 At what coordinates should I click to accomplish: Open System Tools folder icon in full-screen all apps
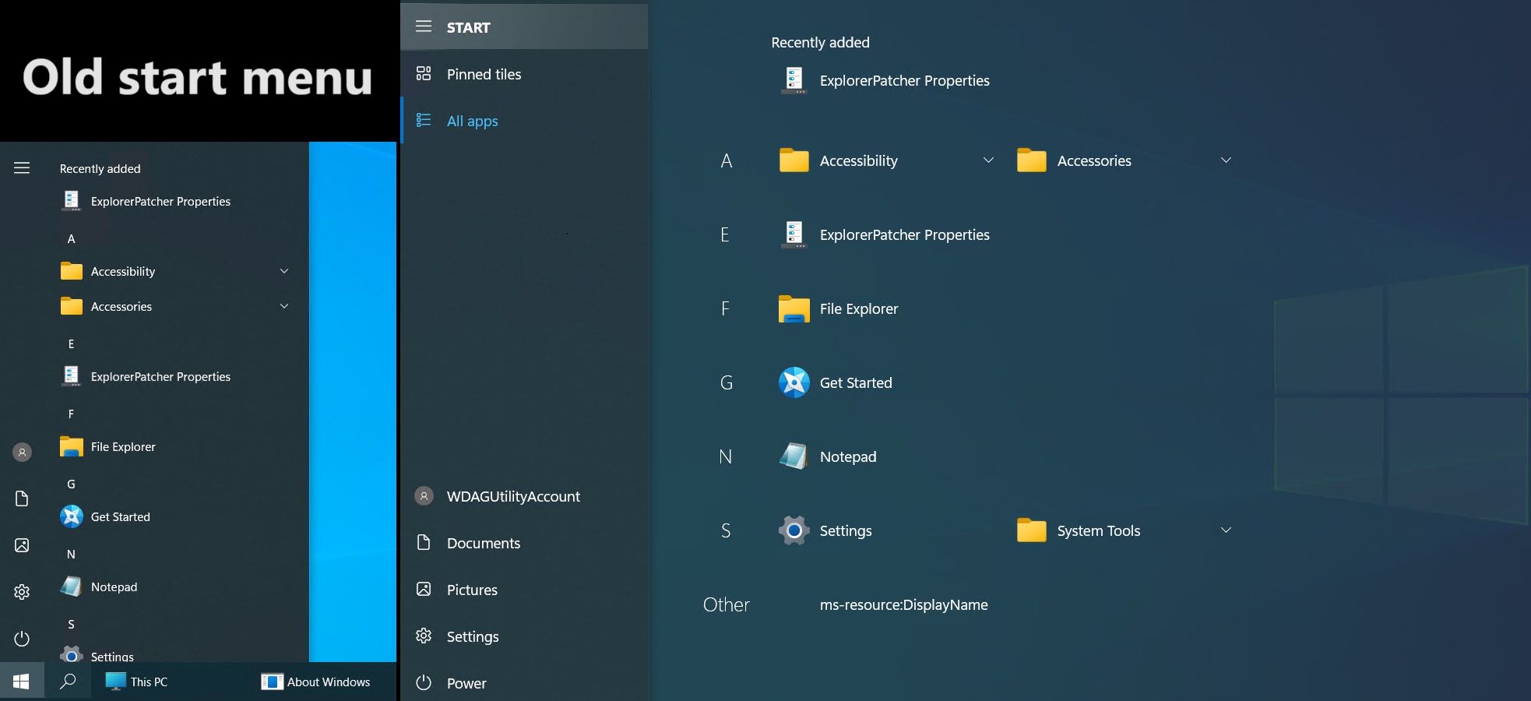[1032, 530]
